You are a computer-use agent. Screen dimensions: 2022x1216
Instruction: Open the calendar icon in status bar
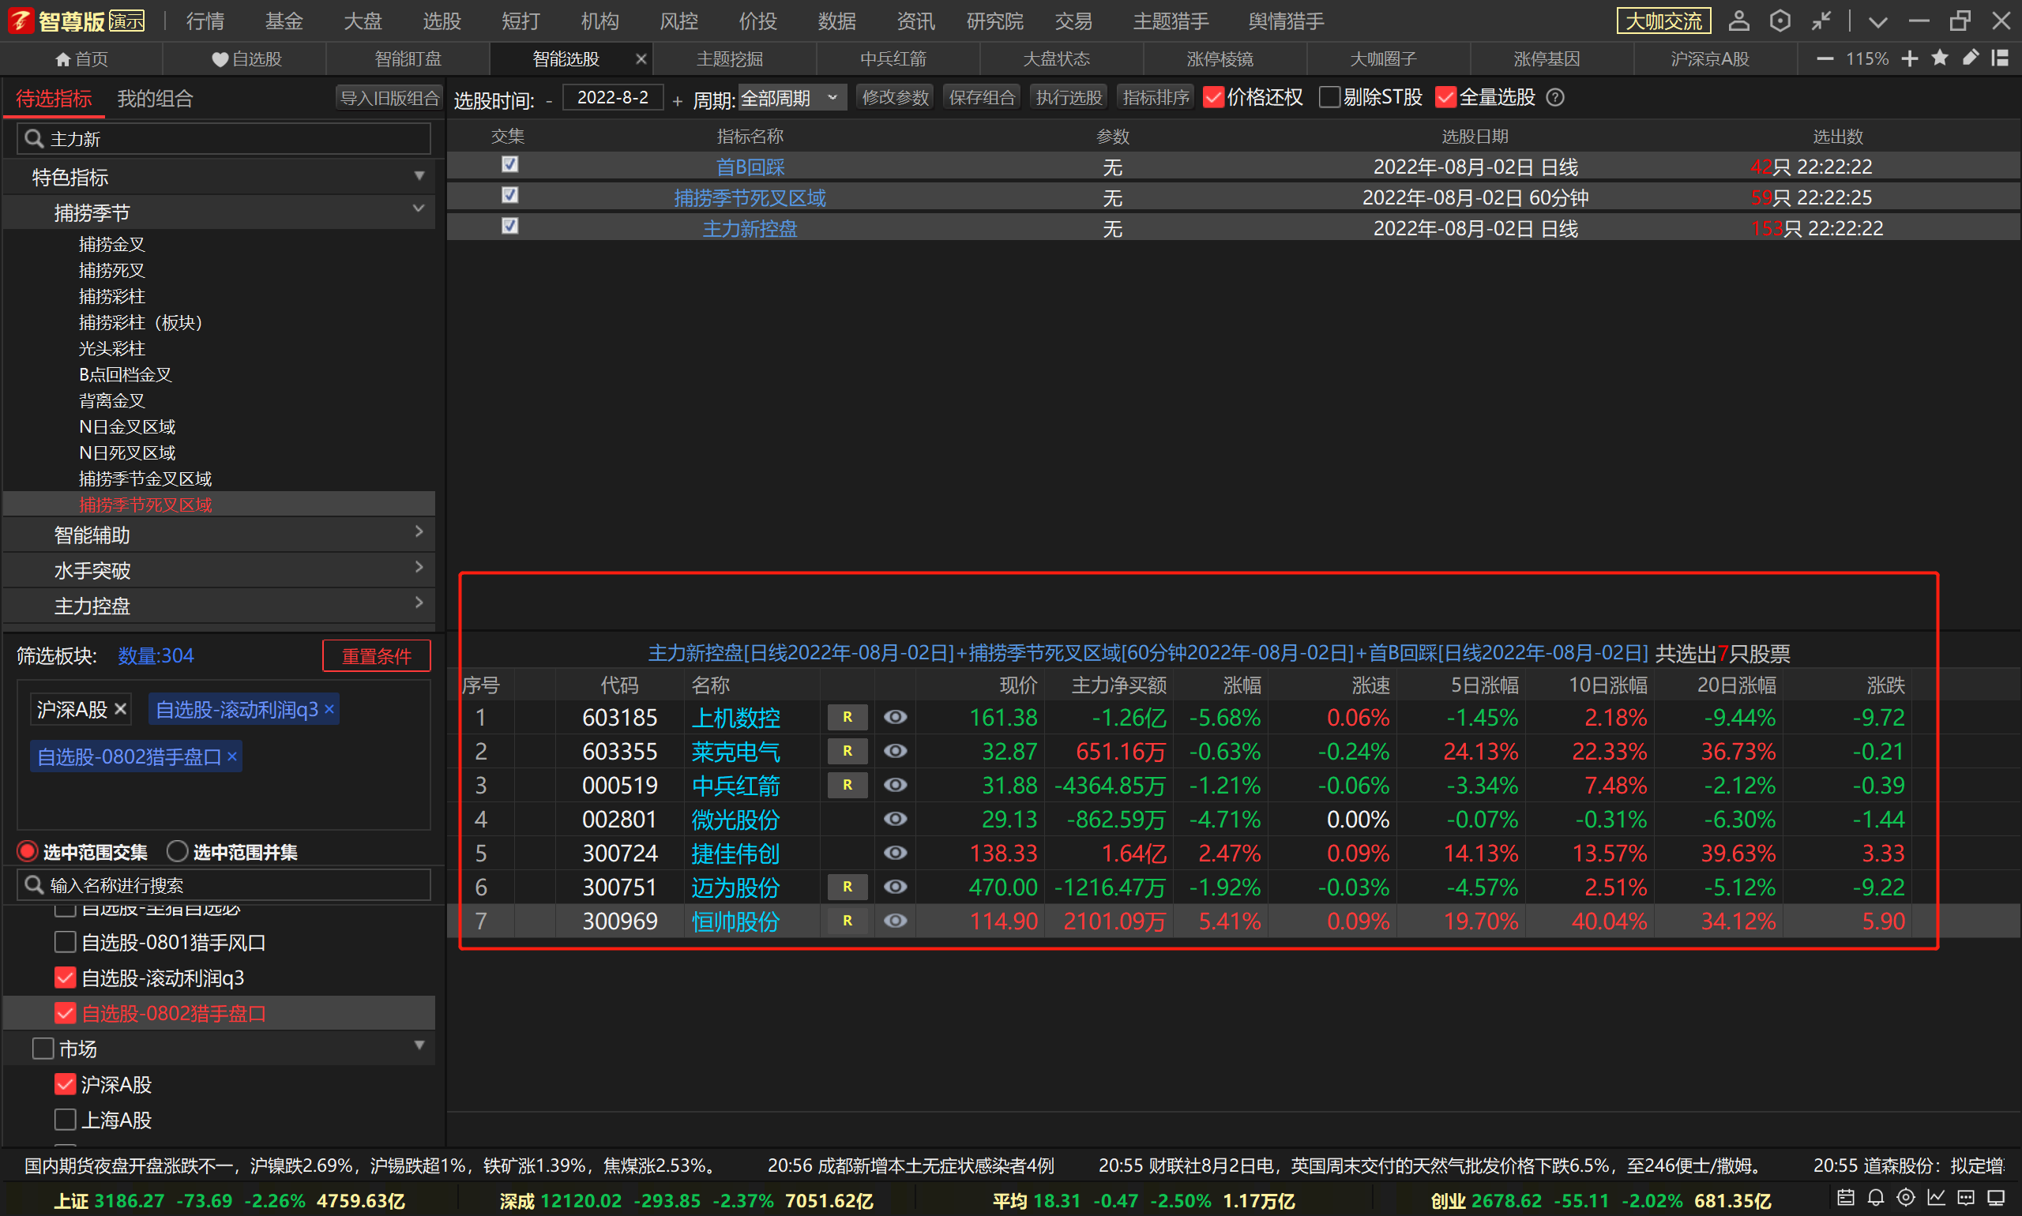point(1846,1198)
